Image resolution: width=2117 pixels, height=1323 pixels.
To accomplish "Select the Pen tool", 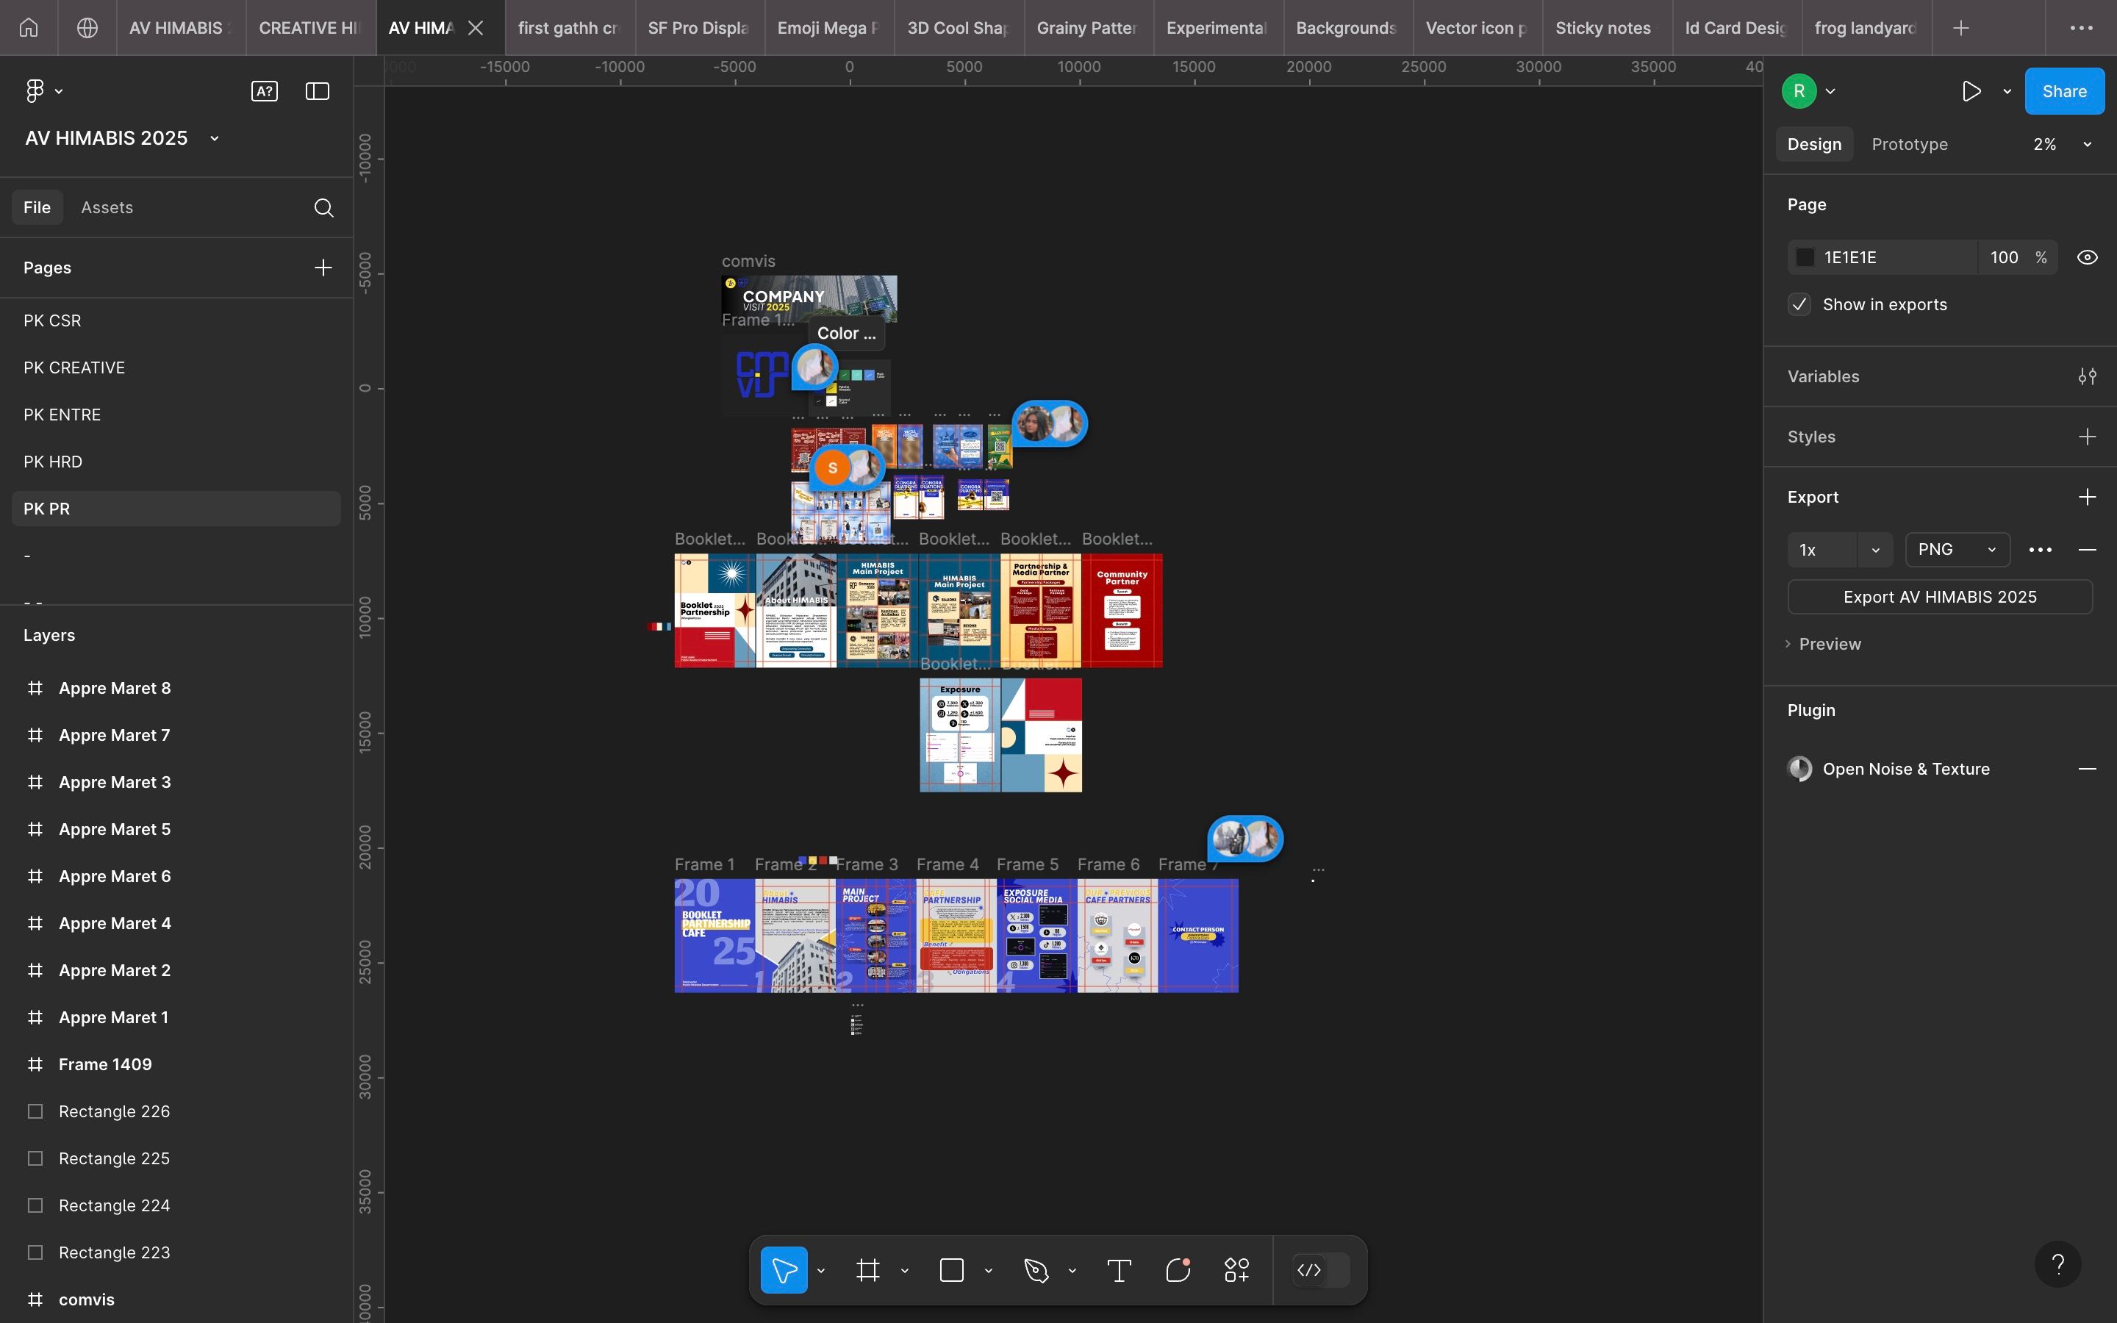I will pyautogui.click(x=1036, y=1269).
